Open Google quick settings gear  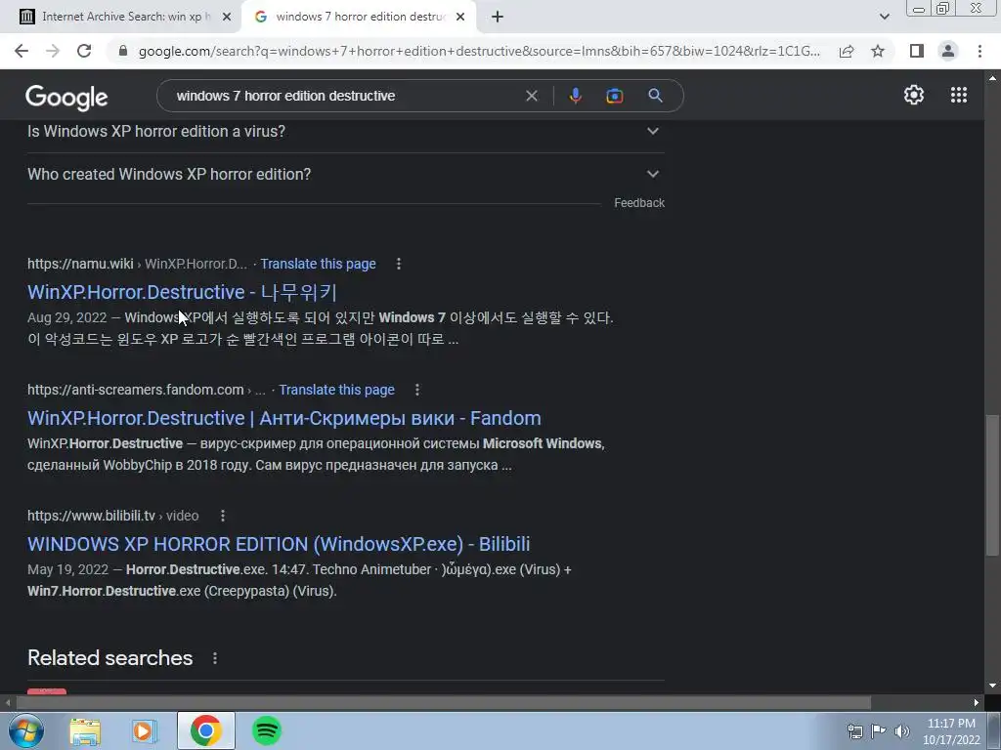[914, 95]
